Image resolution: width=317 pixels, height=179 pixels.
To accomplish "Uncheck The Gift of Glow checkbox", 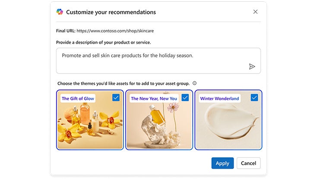I will click(x=116, y=98).
